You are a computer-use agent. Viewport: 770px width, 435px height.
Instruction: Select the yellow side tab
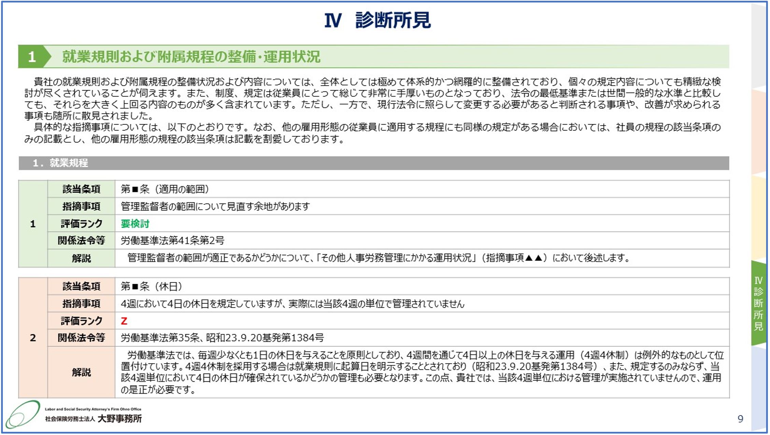(759, 219)
